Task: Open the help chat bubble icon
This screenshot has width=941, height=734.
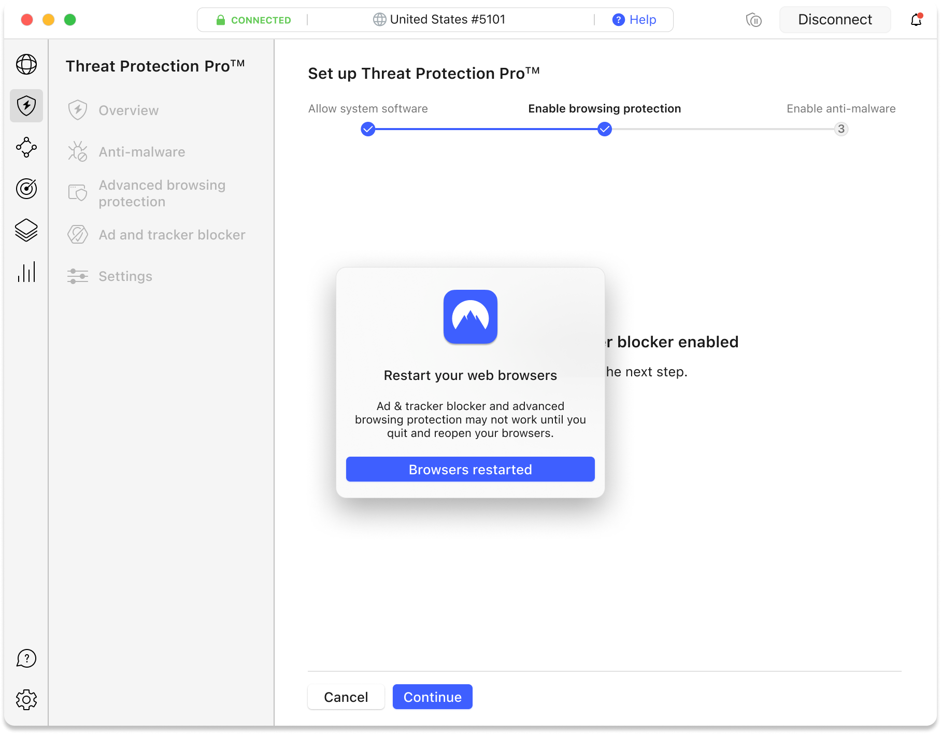Action: click(x=26, y=658)
